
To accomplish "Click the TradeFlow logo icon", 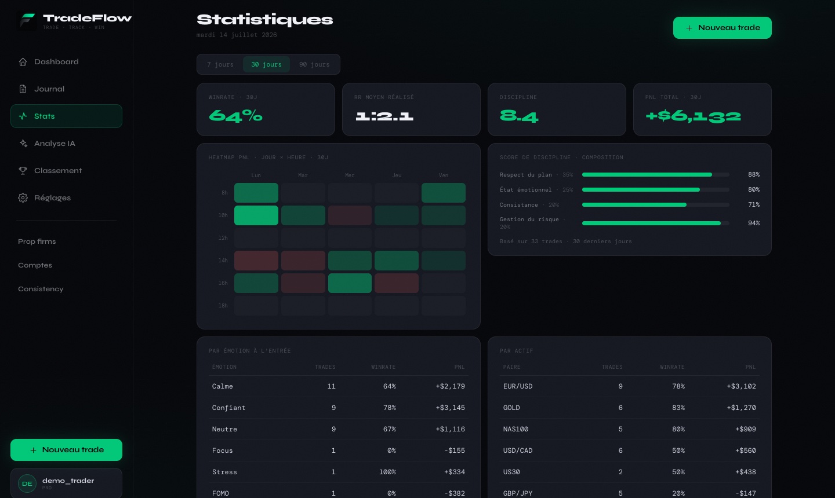I will (27, 21).
